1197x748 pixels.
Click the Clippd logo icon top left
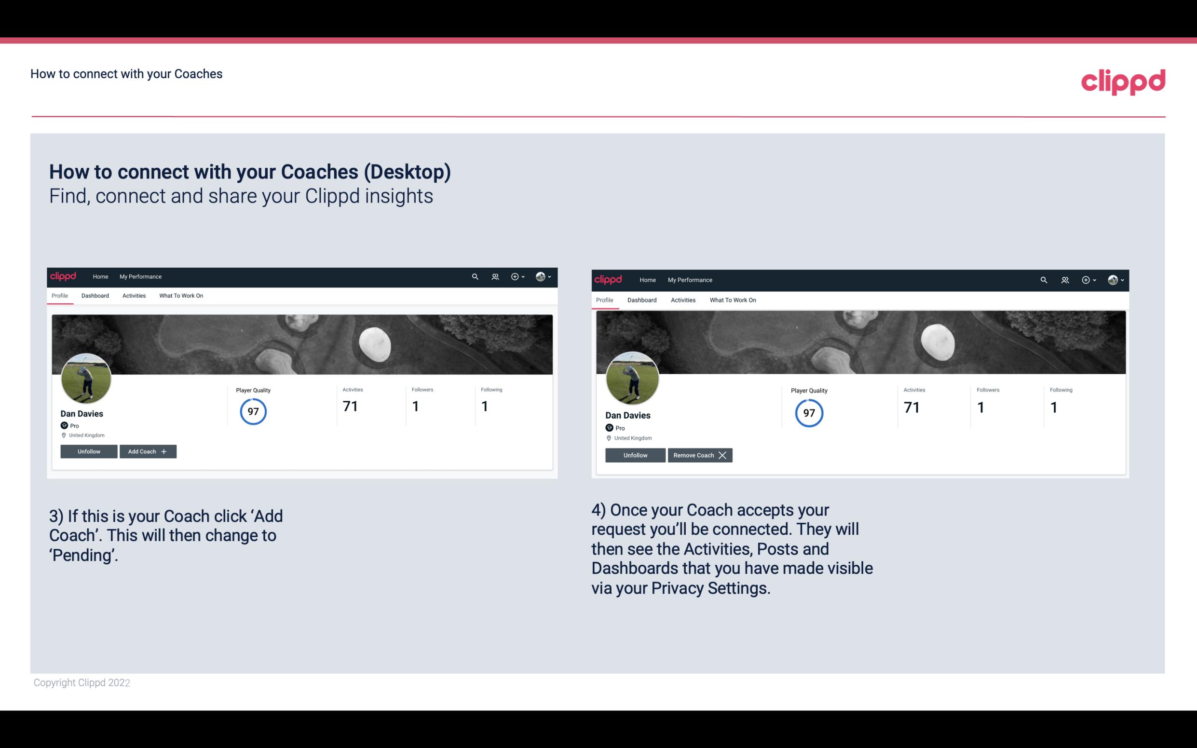[65, 276]
